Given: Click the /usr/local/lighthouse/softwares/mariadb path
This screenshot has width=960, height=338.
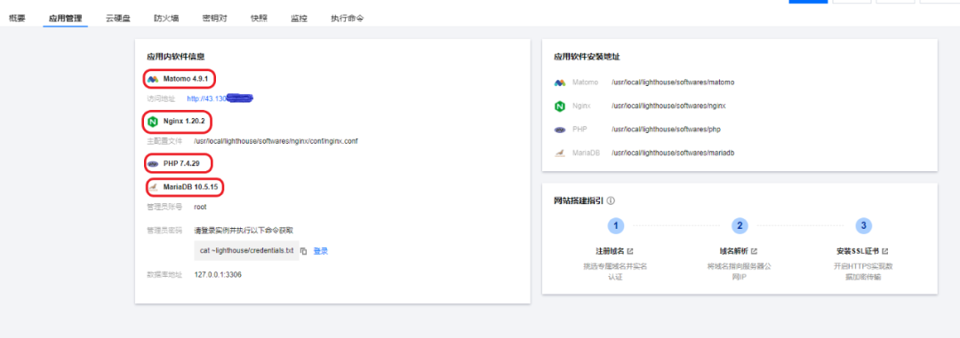Looking at the screenshot, I should click(x=673, y=153).
